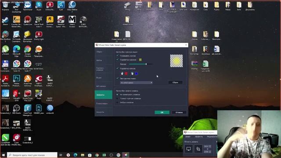Select the Glary Utilities desktop icon

click(x=72, y=7)
